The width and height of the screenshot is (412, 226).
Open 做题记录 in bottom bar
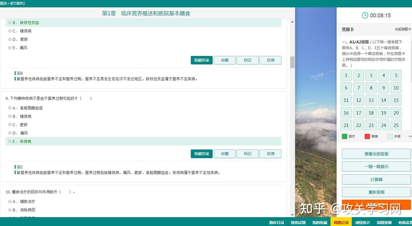coord(341,222)
